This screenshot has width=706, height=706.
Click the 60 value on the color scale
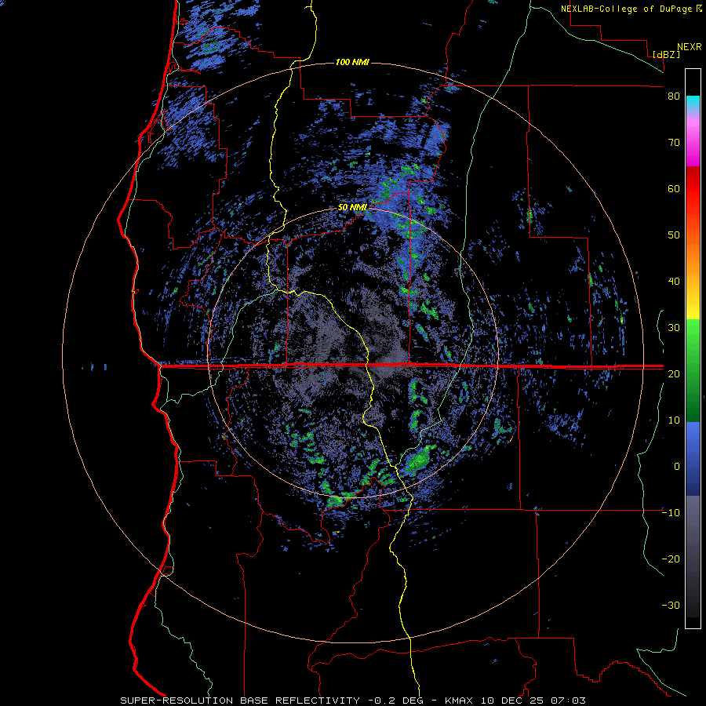674,188
